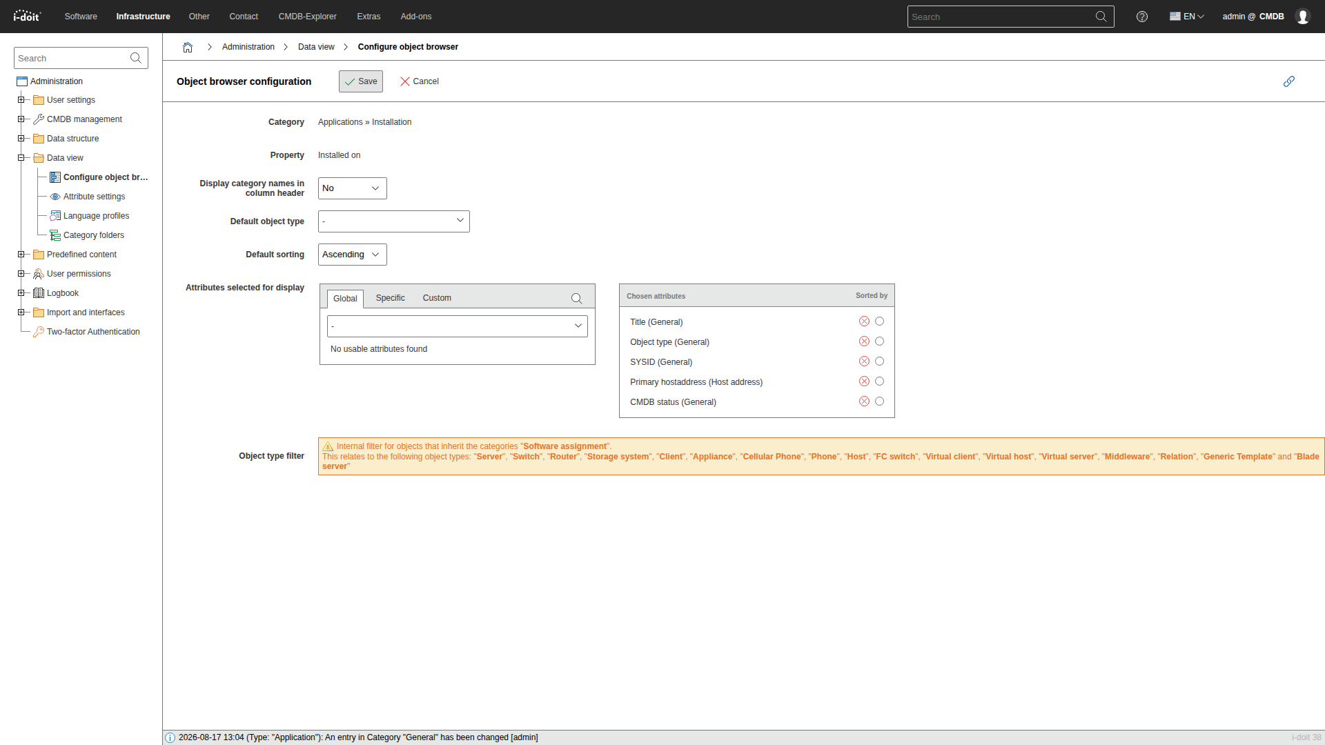Expand Import and interfaces tree node
This screenshot has height=745, width=1325.
[21, 312]
